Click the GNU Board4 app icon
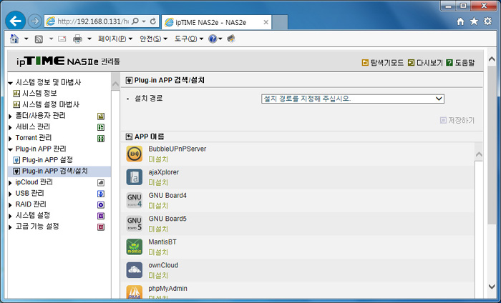501x303 pixels. [135, 200]
